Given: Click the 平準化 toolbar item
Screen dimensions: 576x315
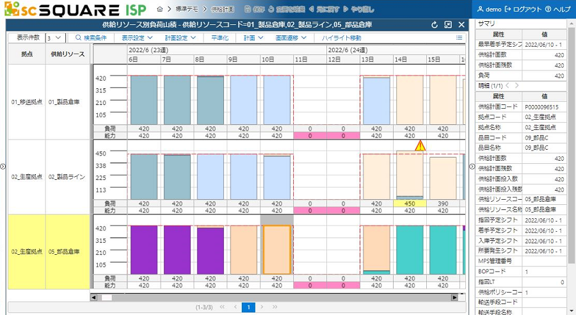Looking at the screenshot, I should point(220,38).
